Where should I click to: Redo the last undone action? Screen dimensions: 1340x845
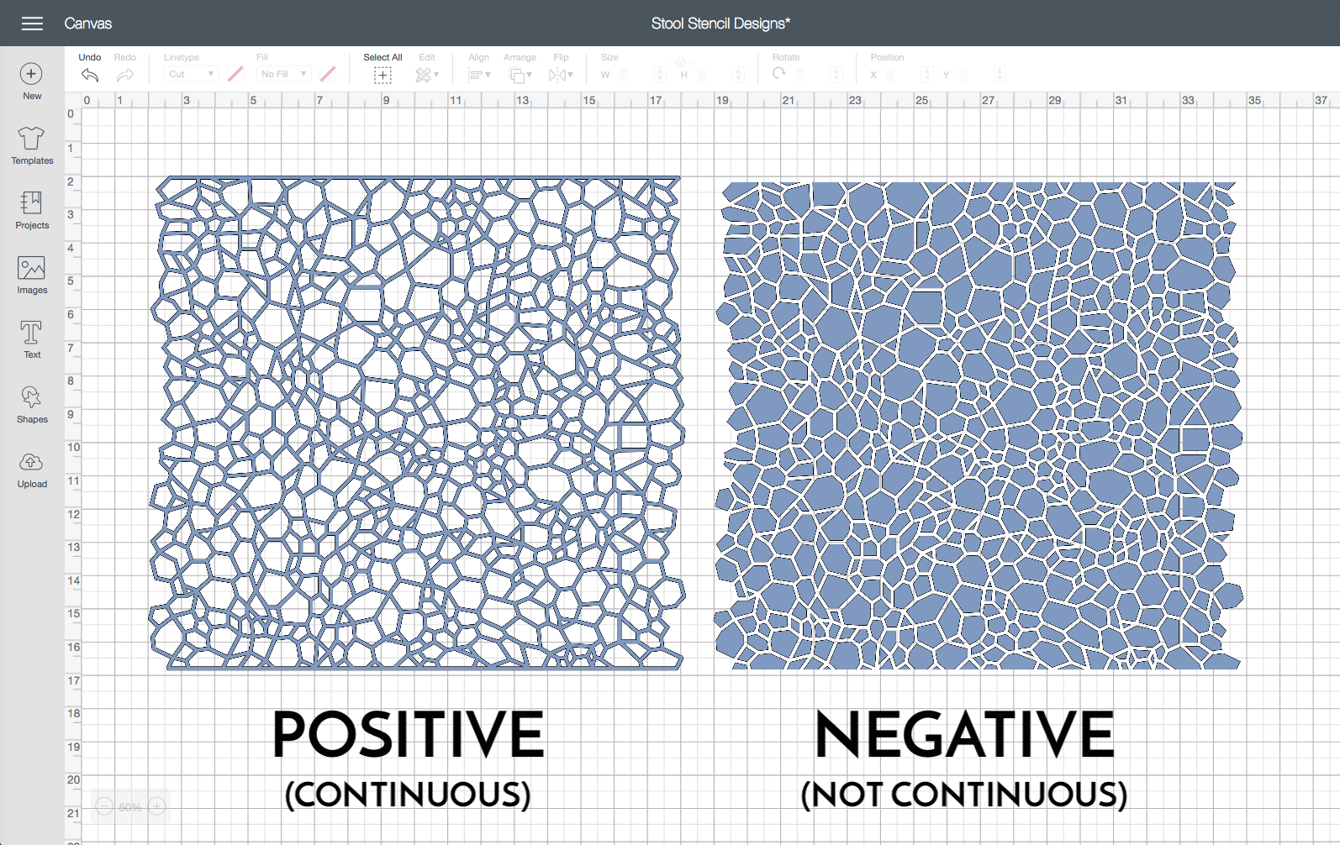pos(125,69)
